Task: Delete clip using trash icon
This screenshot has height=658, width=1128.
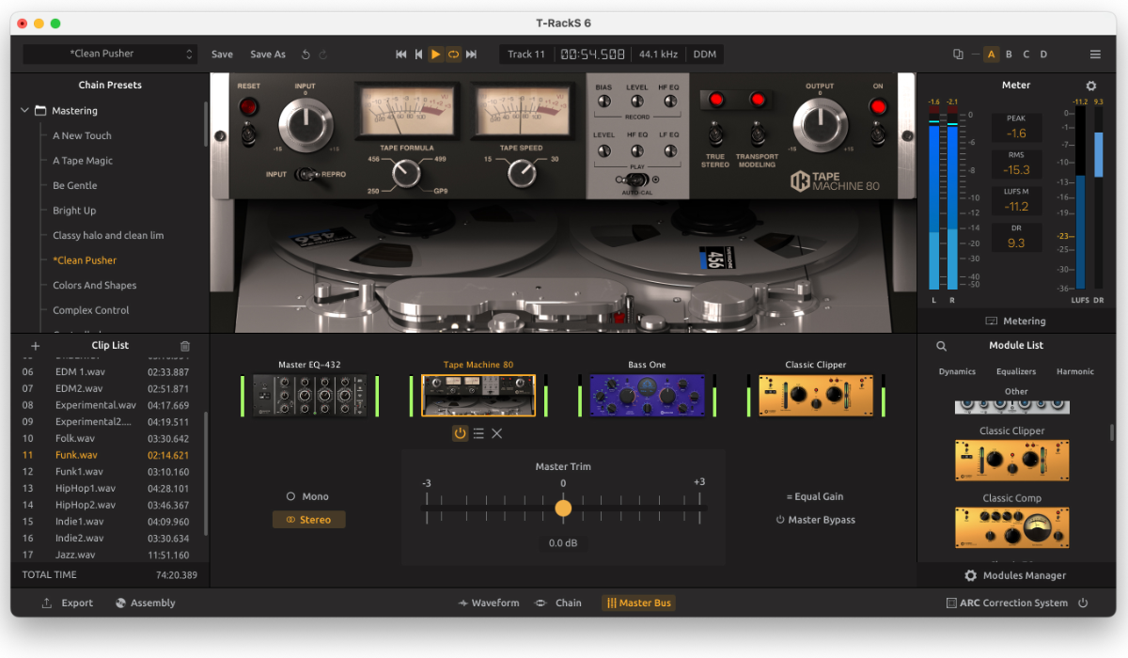Action: (x=185, y=346)
